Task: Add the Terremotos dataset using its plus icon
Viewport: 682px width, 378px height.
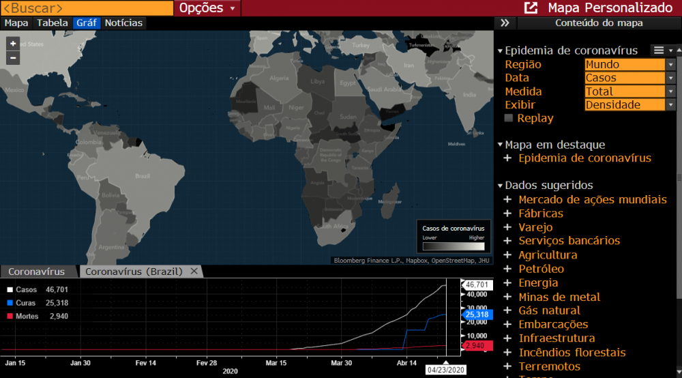Action: click(507, 366)
